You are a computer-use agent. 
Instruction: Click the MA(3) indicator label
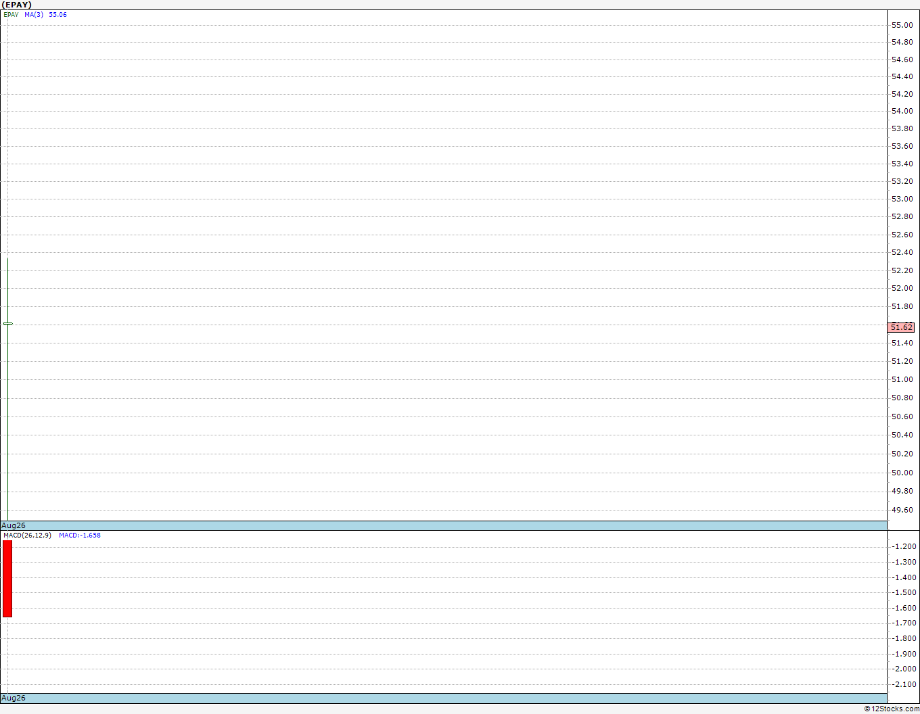[x=34, y=15]
